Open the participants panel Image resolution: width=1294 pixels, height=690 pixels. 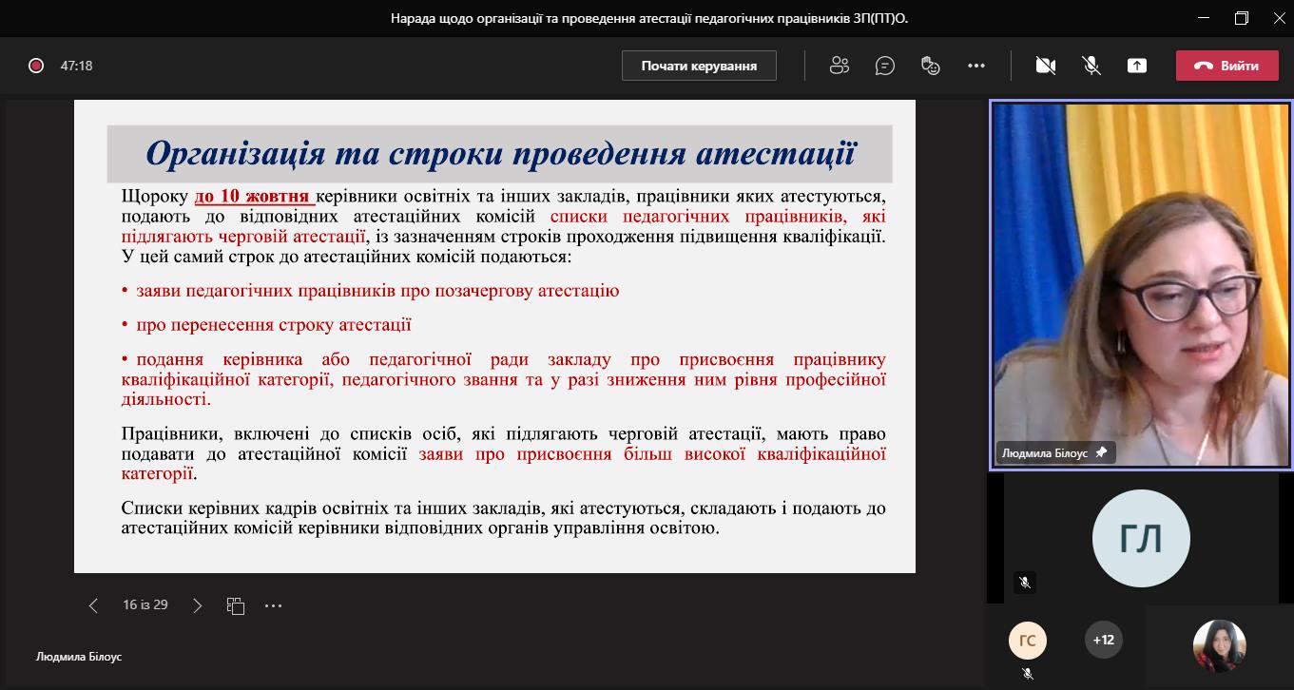tap(839, 66)
